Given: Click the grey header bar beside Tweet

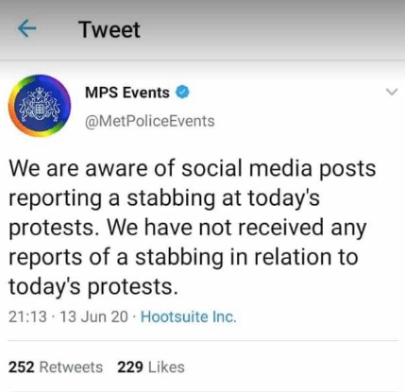Looking at the screenshot, I should (271, 29).
